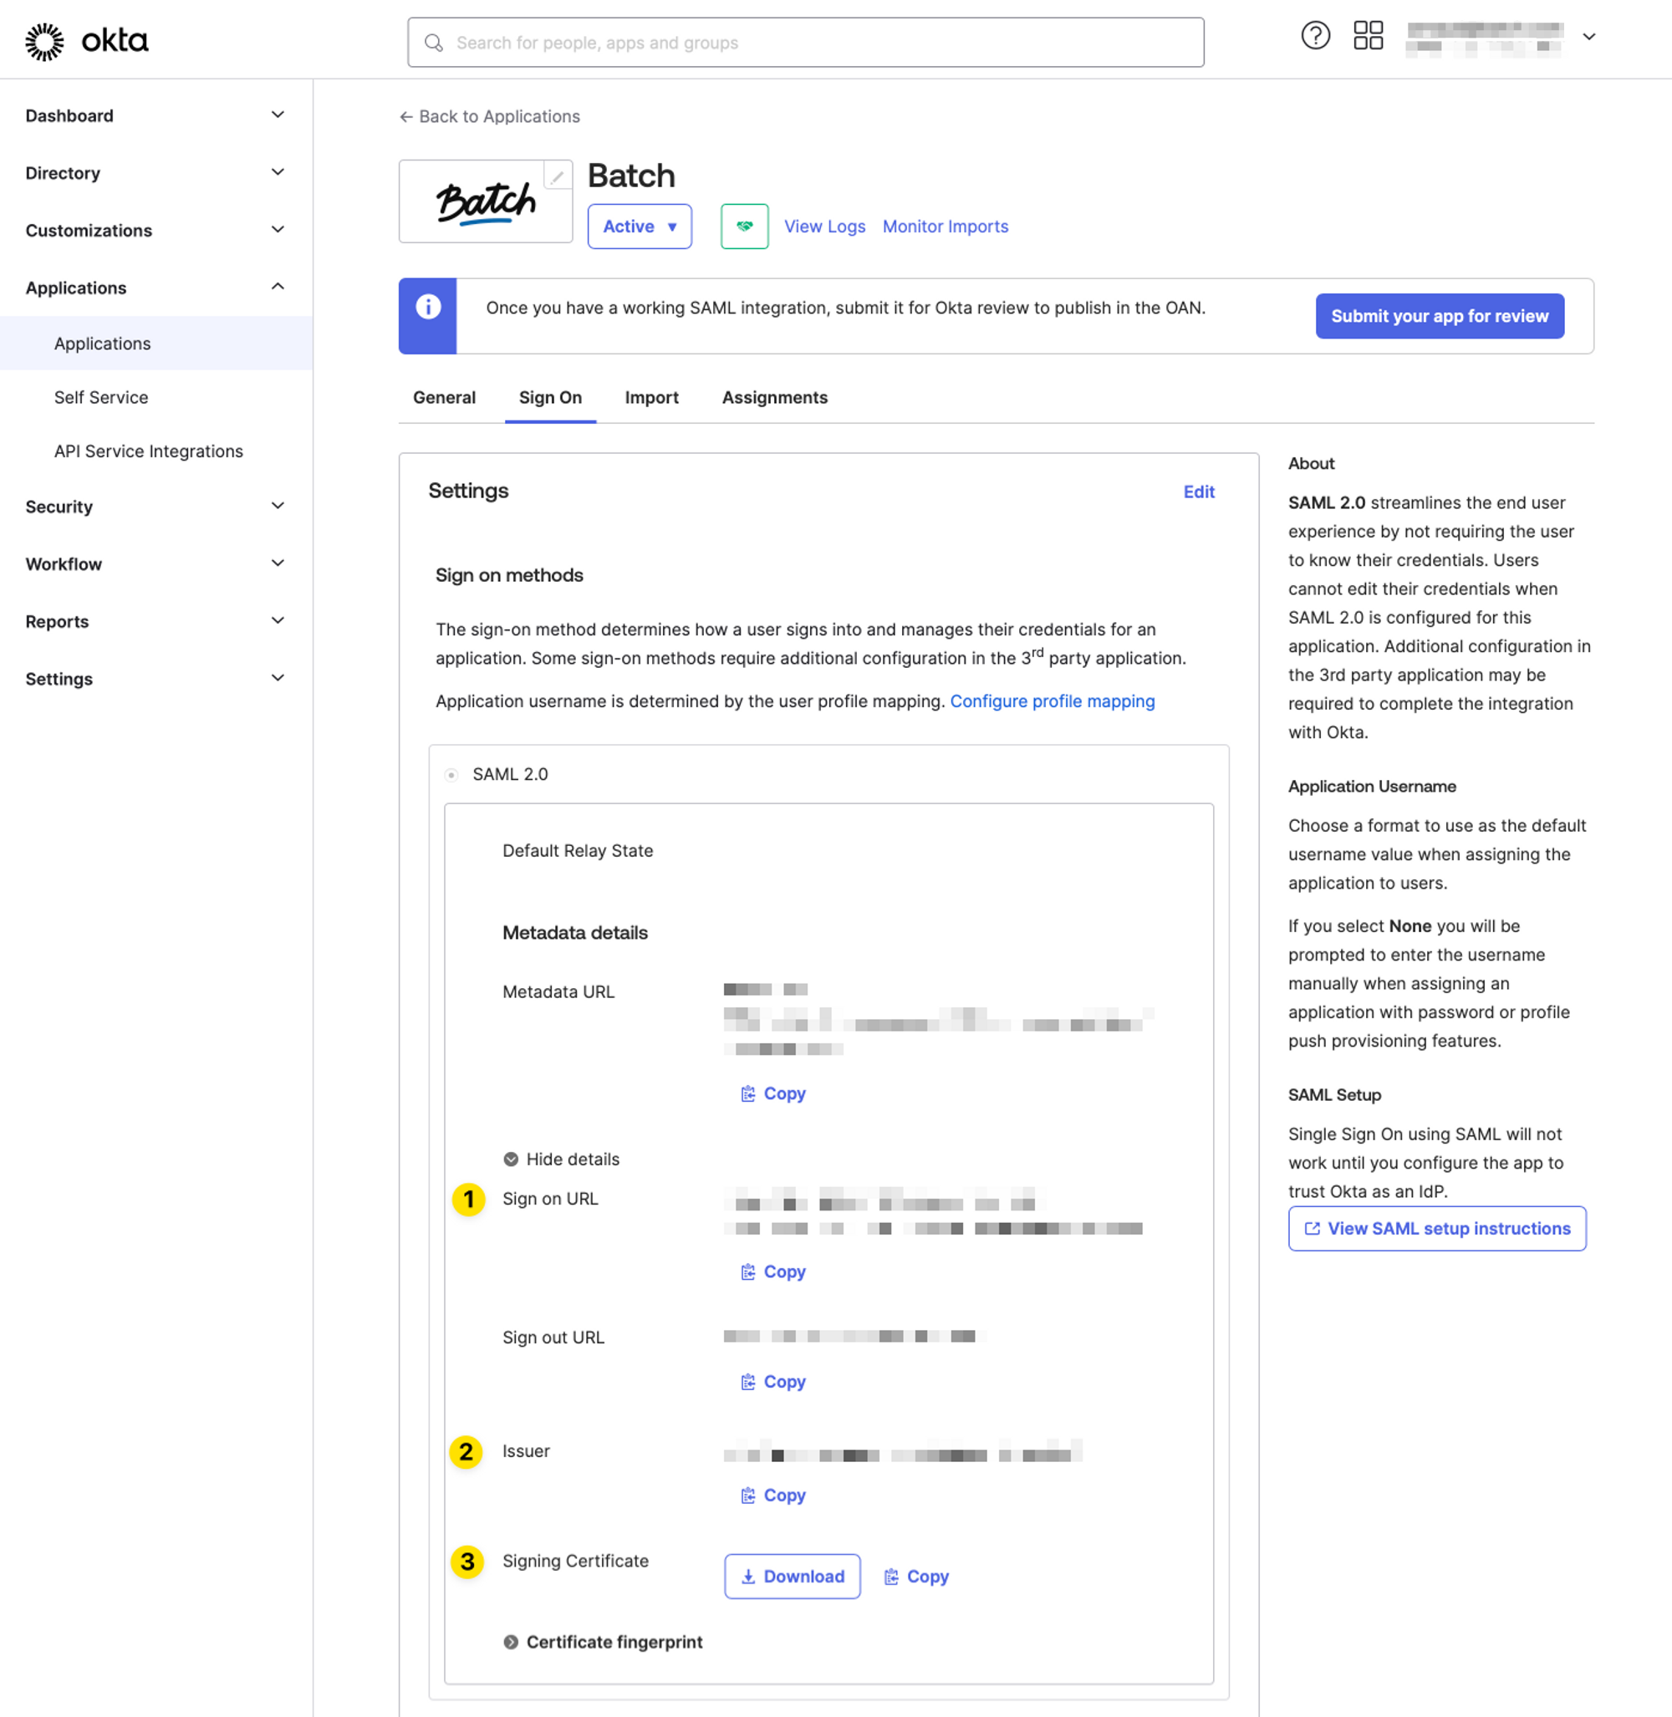
Task: Open the help question mark icon
Action: tap(1314, 36)
